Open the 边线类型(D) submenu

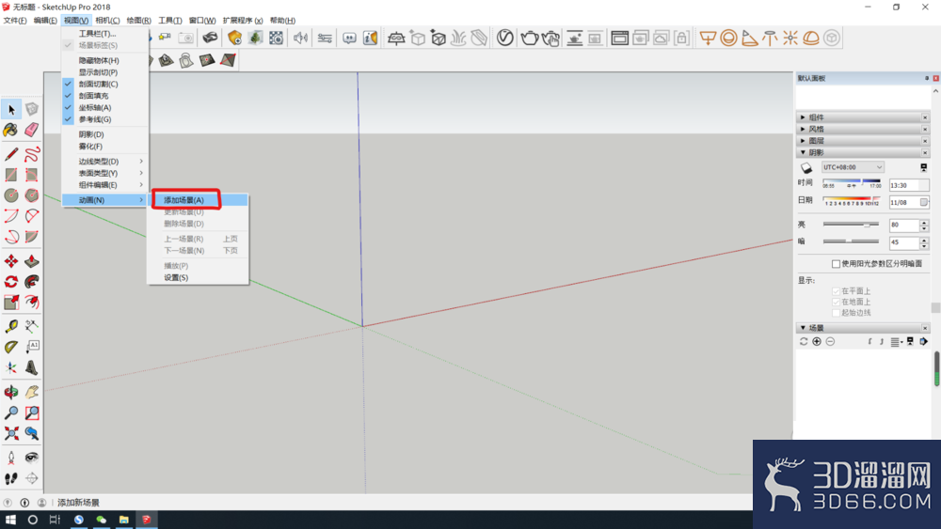pos(105,162)
